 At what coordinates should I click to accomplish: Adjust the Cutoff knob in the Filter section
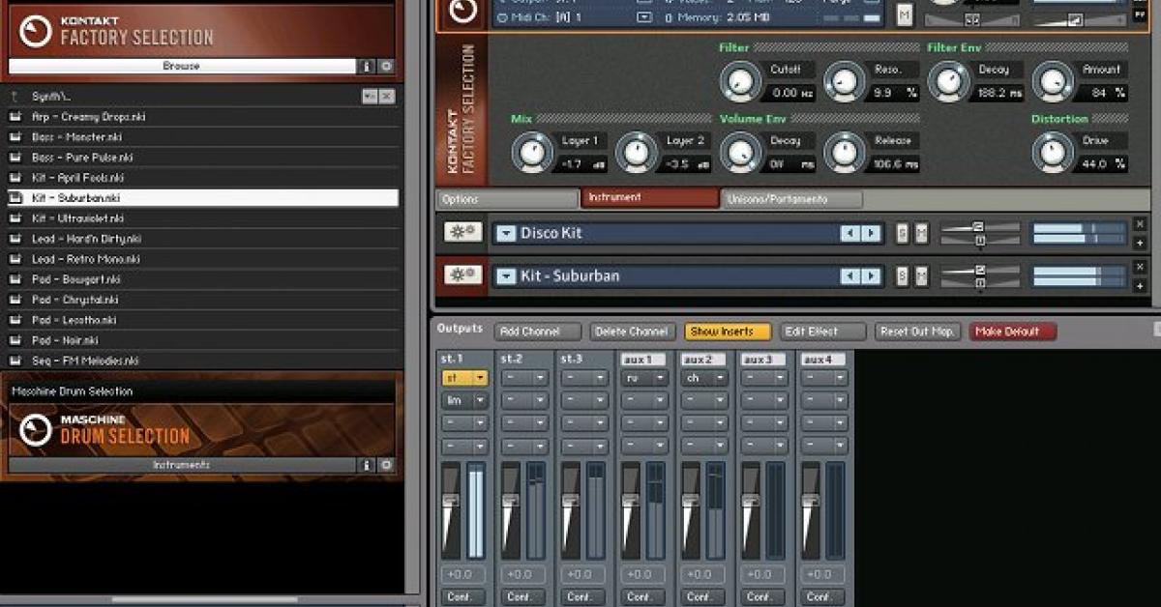(x=739, y=82)
